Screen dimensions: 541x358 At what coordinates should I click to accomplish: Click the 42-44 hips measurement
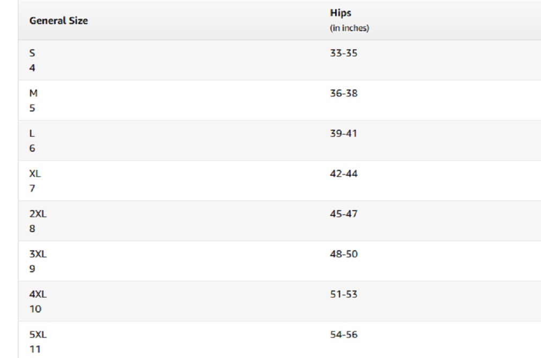(x=344, y=174)
